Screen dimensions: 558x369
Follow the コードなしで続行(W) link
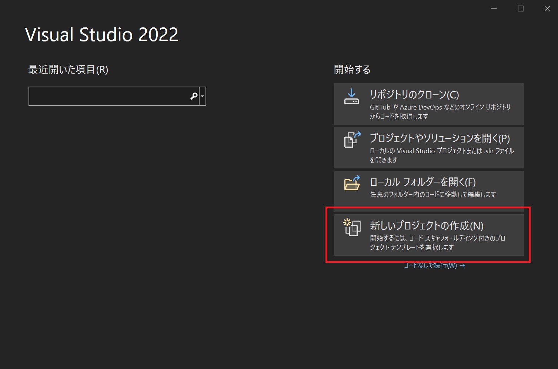[434, 265]
